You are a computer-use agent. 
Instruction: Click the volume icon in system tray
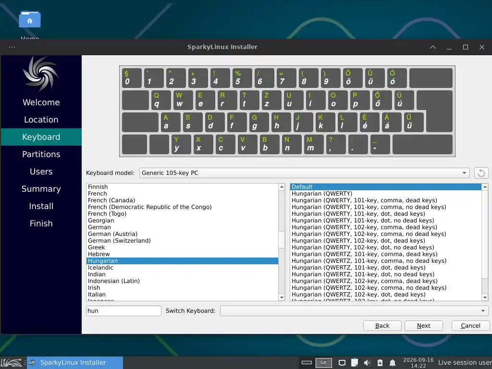point(367,363)
